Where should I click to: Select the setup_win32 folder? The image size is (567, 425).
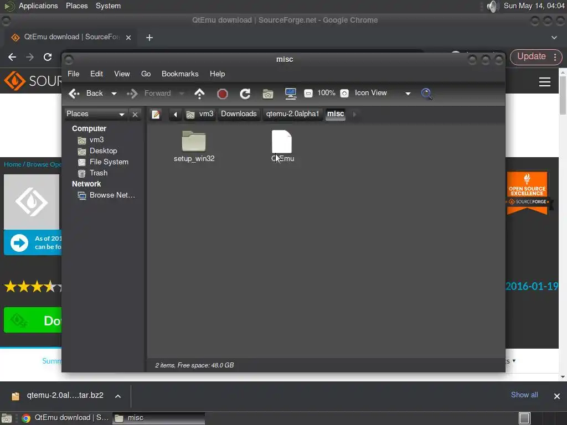pyautogui.click(x=194, y=146)
